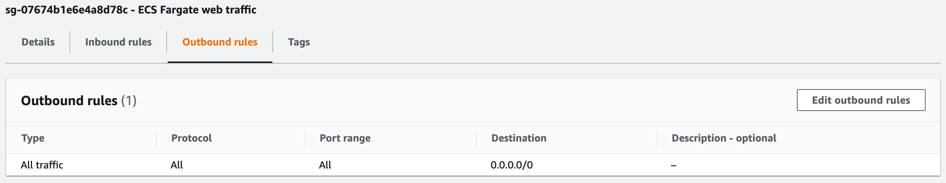Click the empty description dash cell
The height and width of the screenshot is (183, 946).
[674, 166]
